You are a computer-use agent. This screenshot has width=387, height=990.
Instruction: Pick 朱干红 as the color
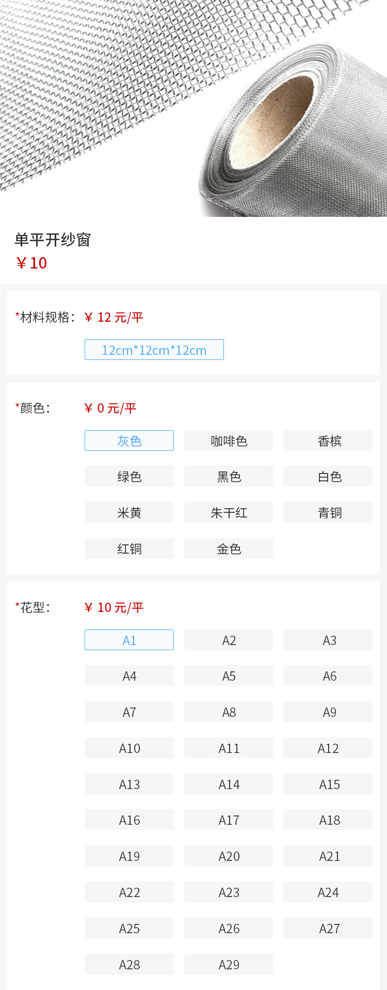229,512
